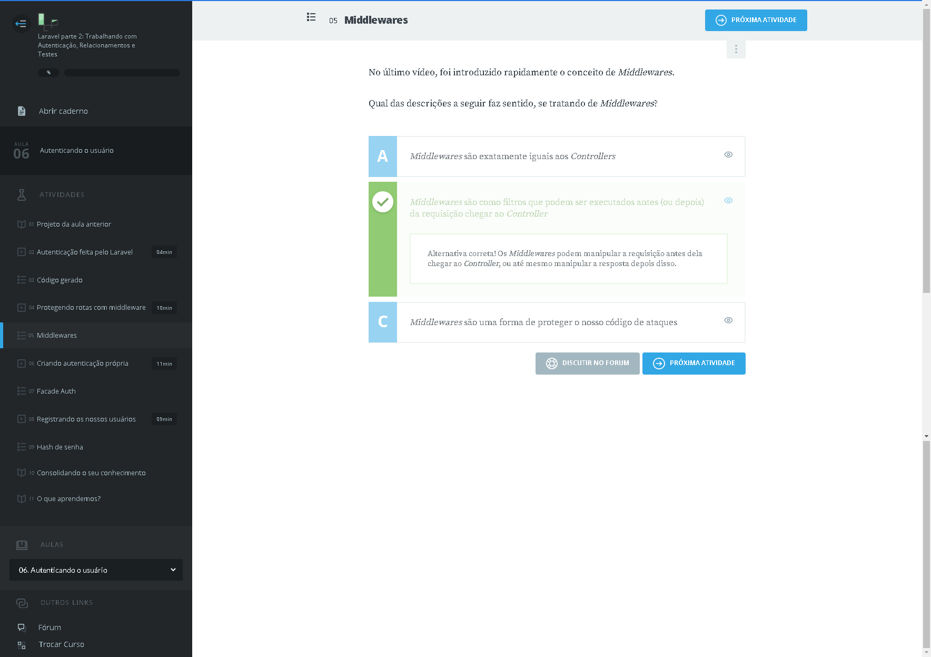Click the Abrir caderno notebook icon
Viewport: 931px width, 657px height.
(x=22, y=111)
